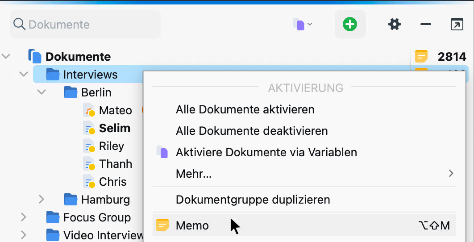The width and height of the screenshot is (474, 242).
Task: Select the Hamburg folder
Action: pos(105,200)
